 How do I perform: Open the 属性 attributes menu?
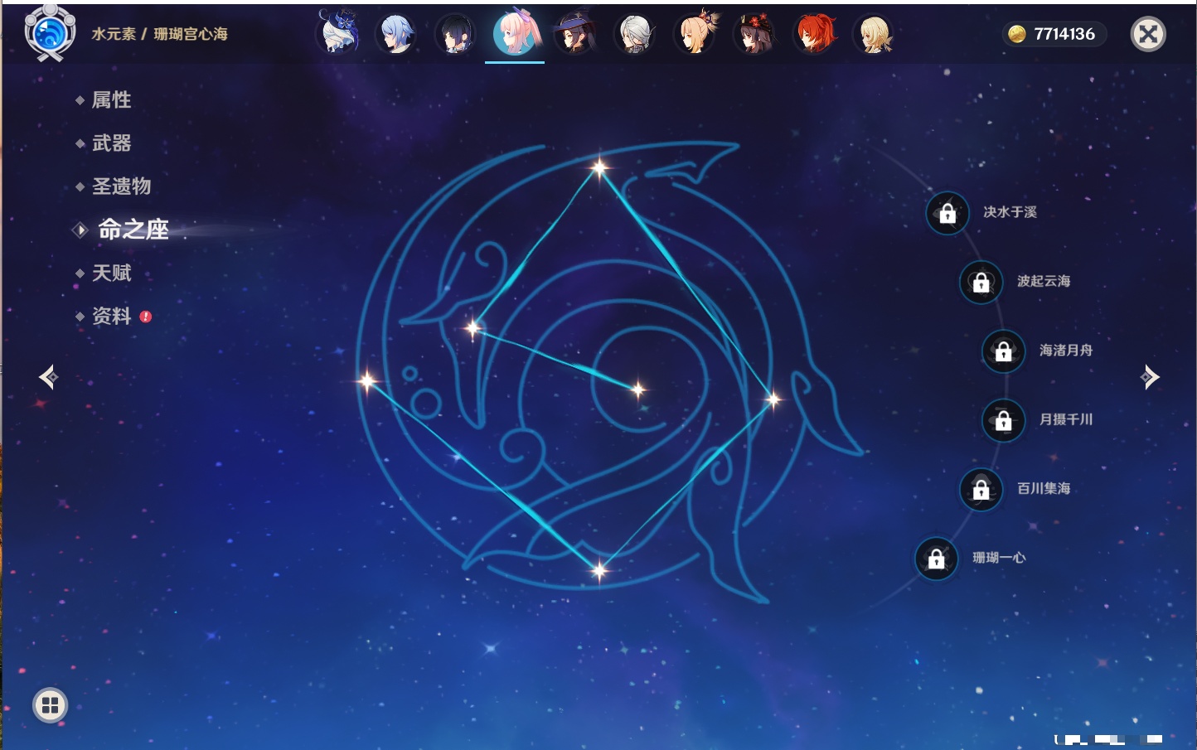point(111,100)
